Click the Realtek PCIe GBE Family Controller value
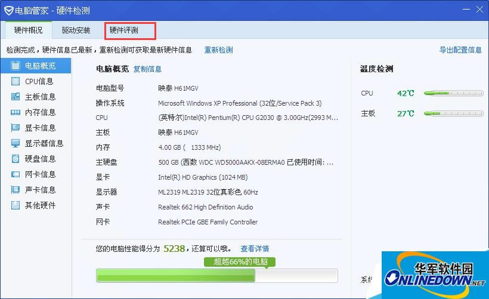489x299 pixels. [x=208, y=222]
